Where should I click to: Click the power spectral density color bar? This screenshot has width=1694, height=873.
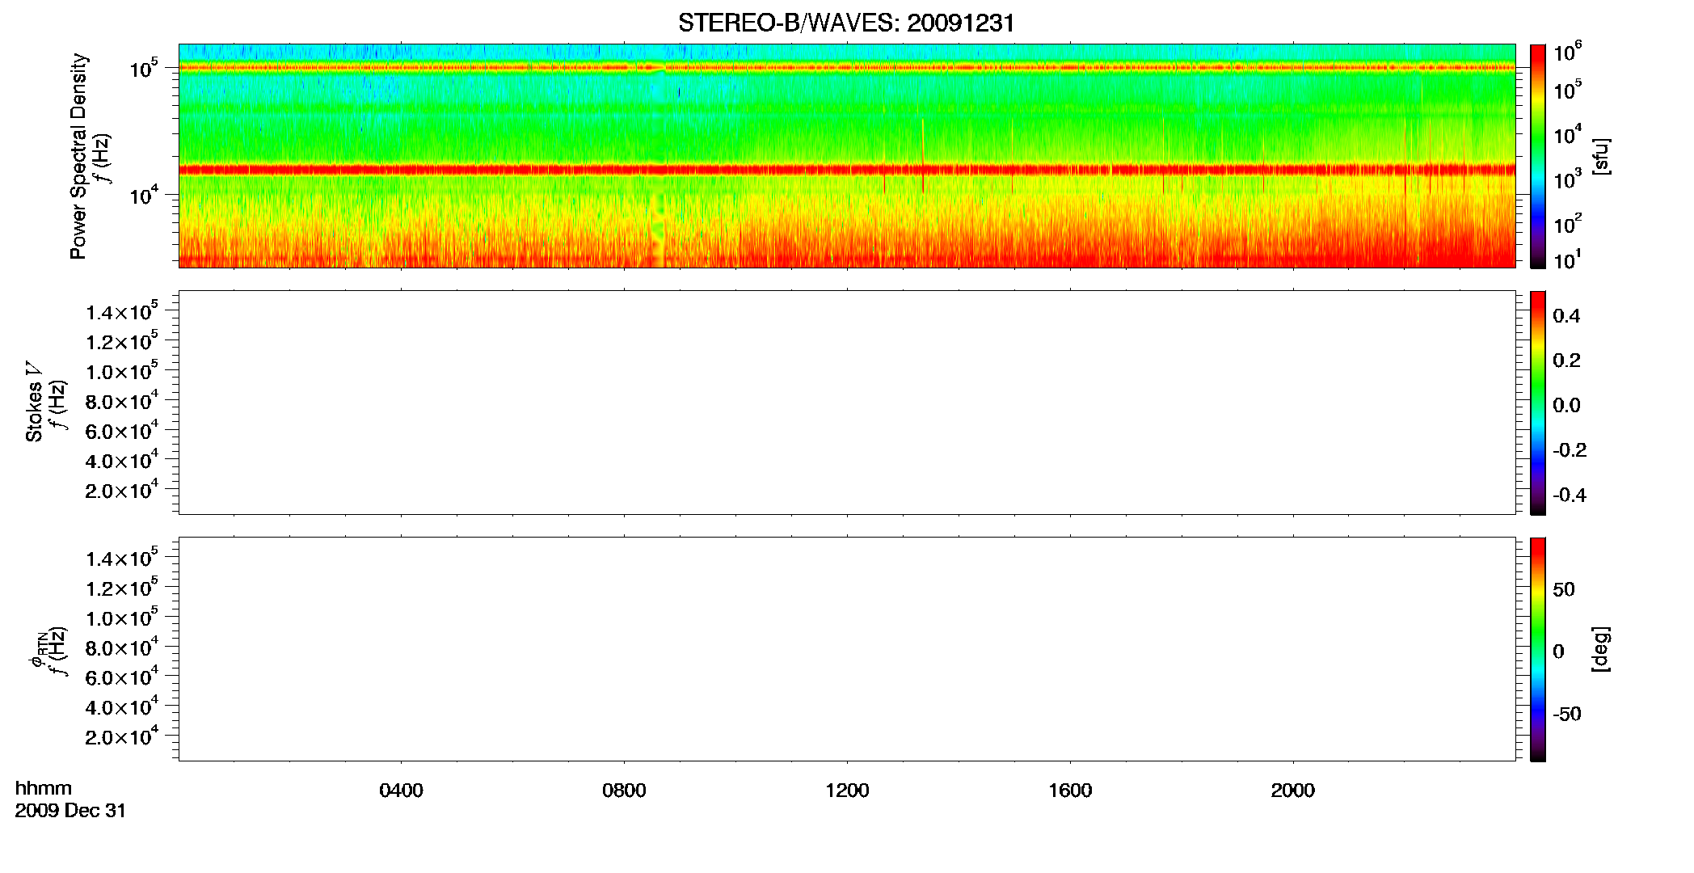[x=1538, y=156]
